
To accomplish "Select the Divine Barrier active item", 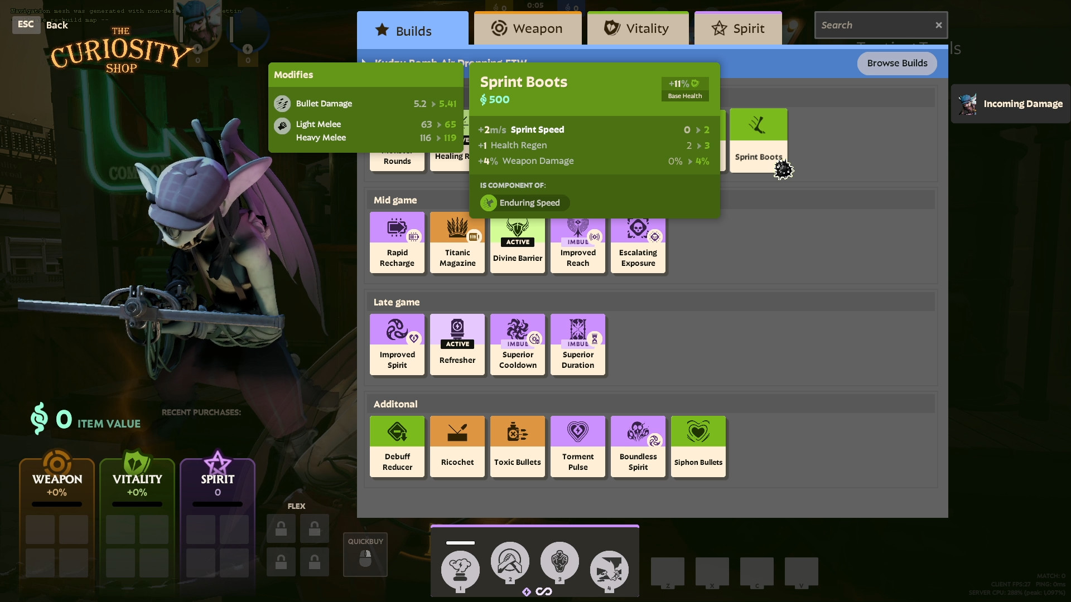I will (517, 242).
